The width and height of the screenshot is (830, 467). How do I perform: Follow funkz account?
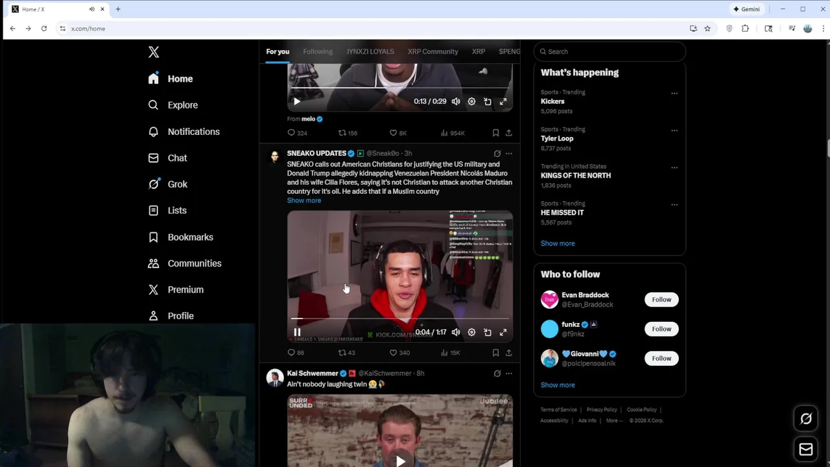click(x=661, y=329)
